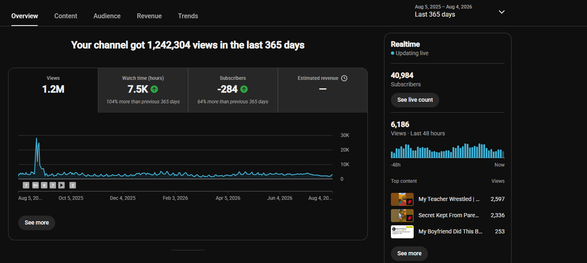Click the green up arrow next to 7.5K
The image size is (587, 263).
click(154, 89)
